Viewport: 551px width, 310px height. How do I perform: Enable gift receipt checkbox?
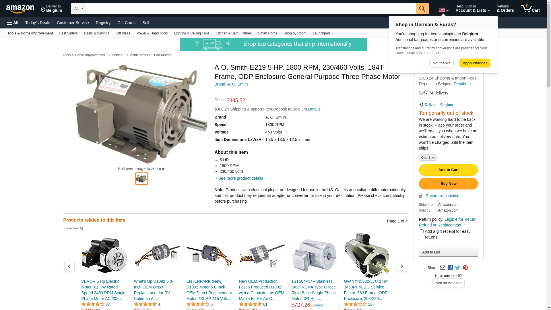click(422, 231)
